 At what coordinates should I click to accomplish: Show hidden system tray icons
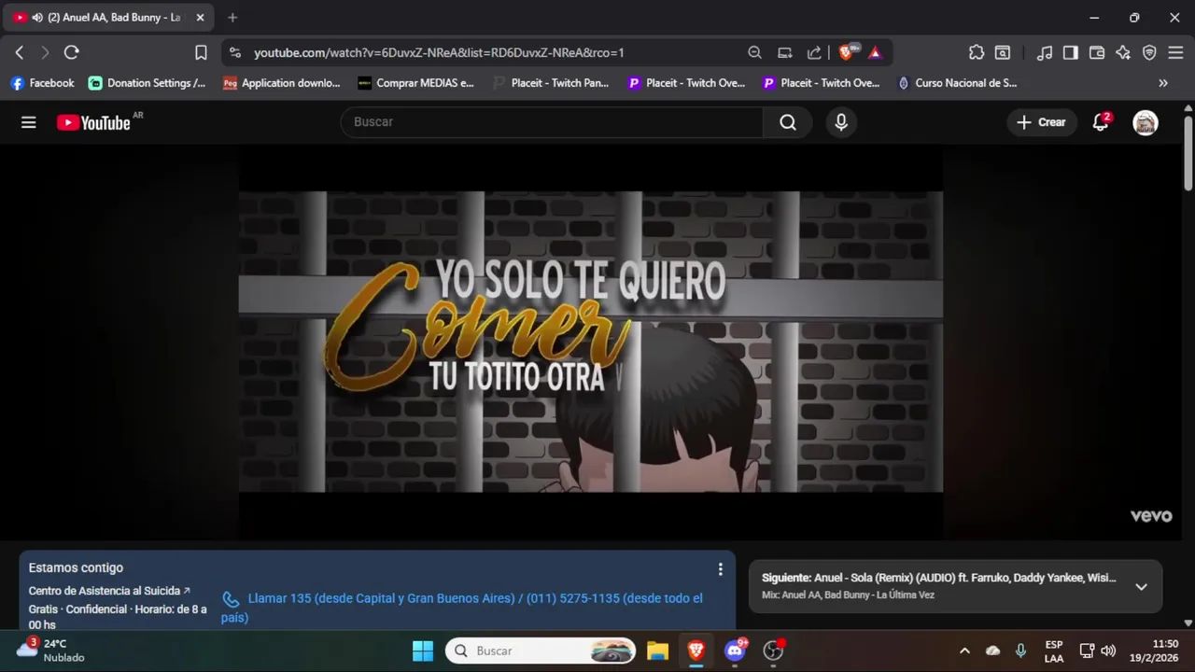tap(964, 651)
